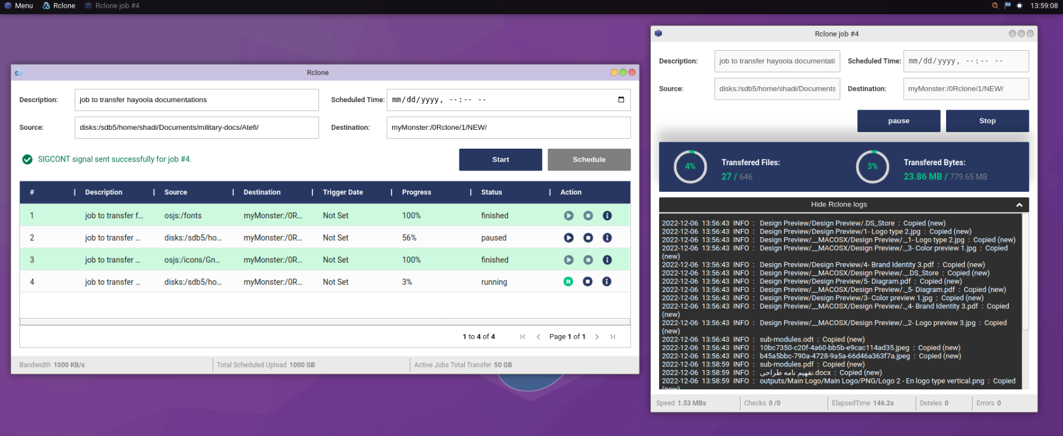Click the pause button in job window
The width and height of the screenshot is (1063, 436).
(898, 121)
